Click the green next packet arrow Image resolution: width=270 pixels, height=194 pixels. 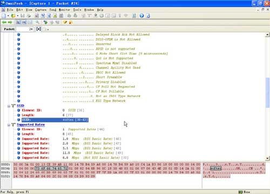pyautogui.click(x=10, y=22)
